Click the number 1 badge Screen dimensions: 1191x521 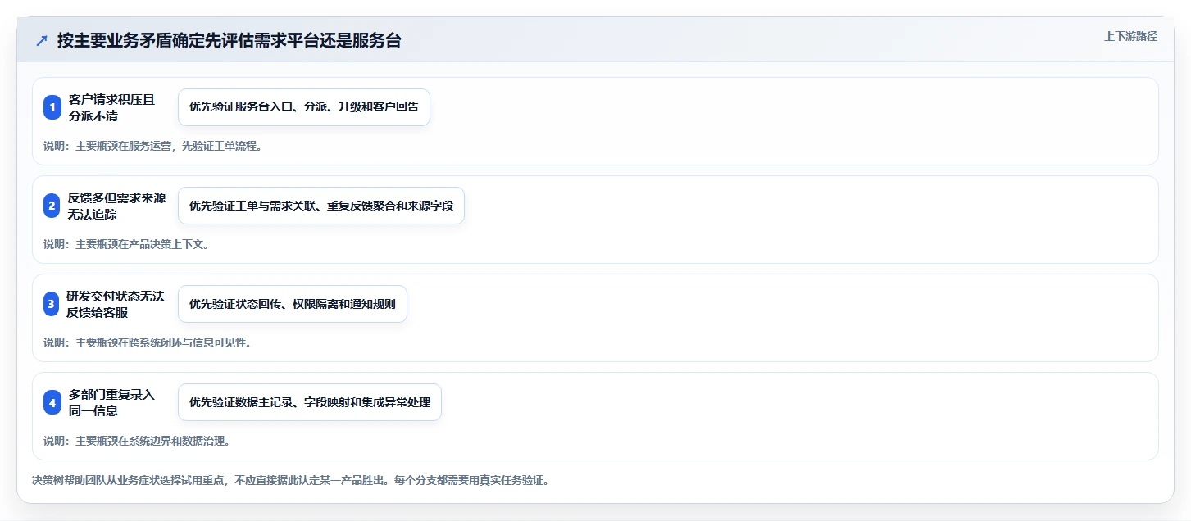pos(52,107)
